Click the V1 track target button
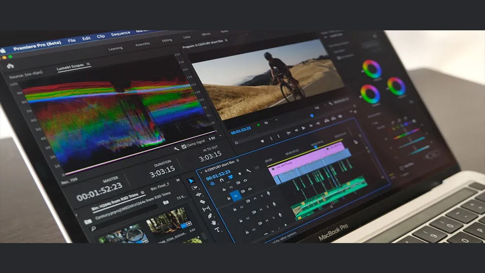The height and width of the screenshot is (273, 485). click(x=236, y=196)
